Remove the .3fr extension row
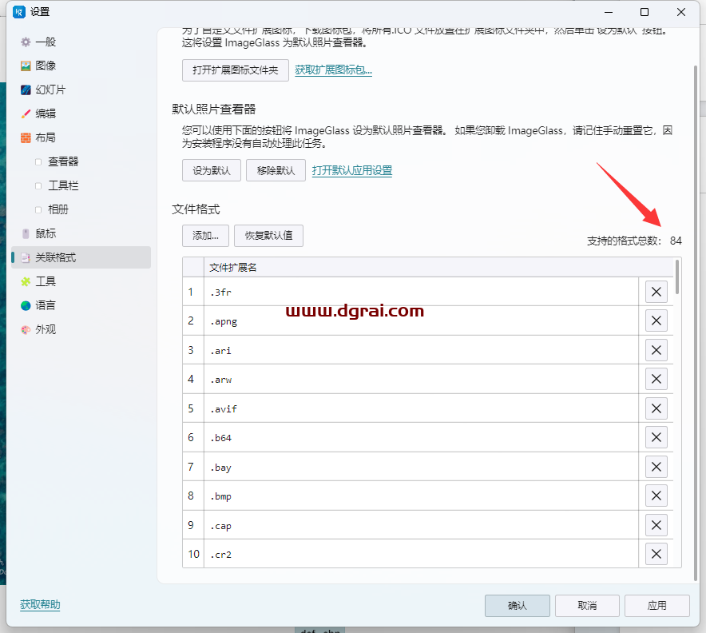 tap(656, 292)
